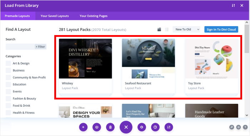
Task: Click the gray search magnifier icon
Action: tap(231, 127)
